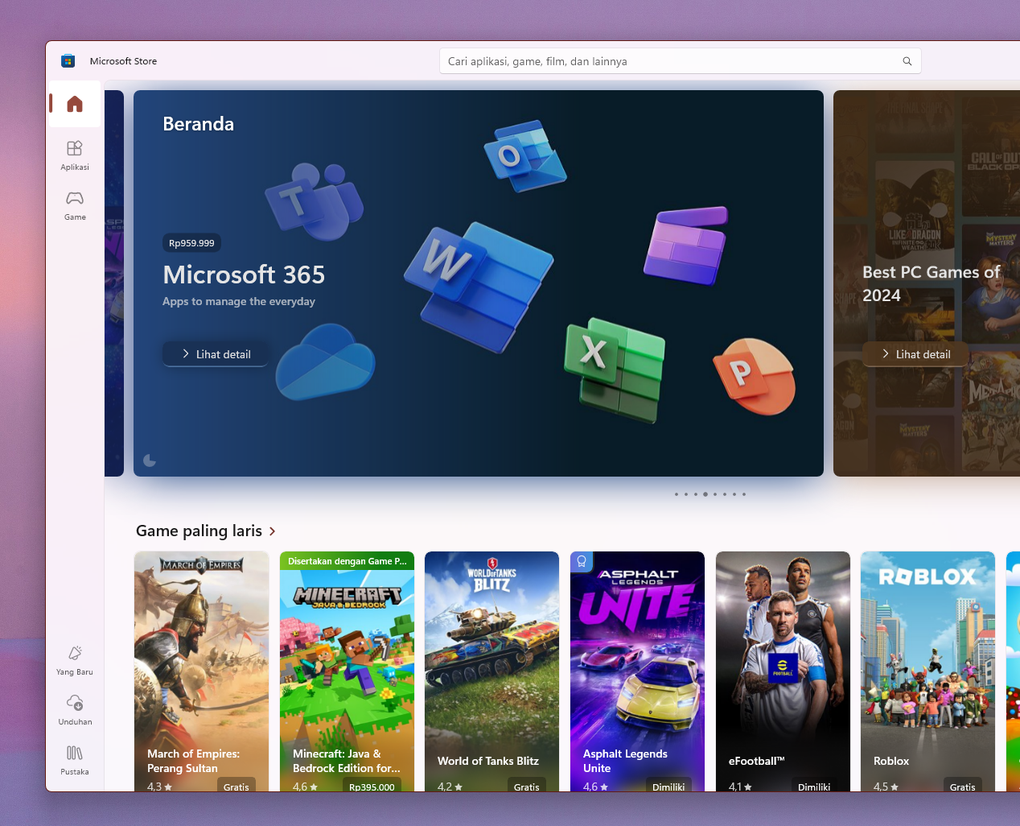Click the Excel icon in banner
This screenshot has width=1020, height=826.
pyautogui.click(x=615, y=370)
